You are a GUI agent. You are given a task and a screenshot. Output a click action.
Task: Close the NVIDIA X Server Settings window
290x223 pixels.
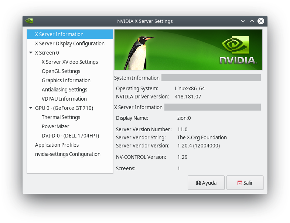click(261, 21)
